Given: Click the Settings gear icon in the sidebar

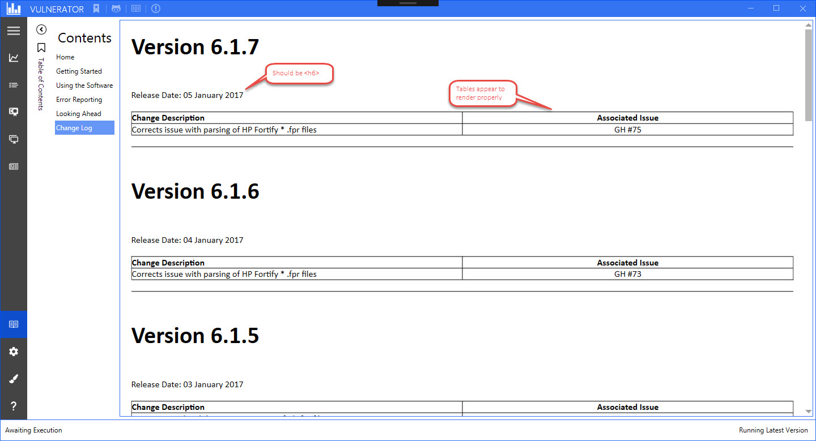Looking at the screenshot, I should 14,352.
